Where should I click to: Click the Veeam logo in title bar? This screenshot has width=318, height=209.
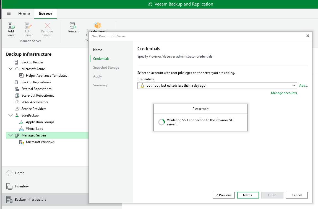[150, 4]
